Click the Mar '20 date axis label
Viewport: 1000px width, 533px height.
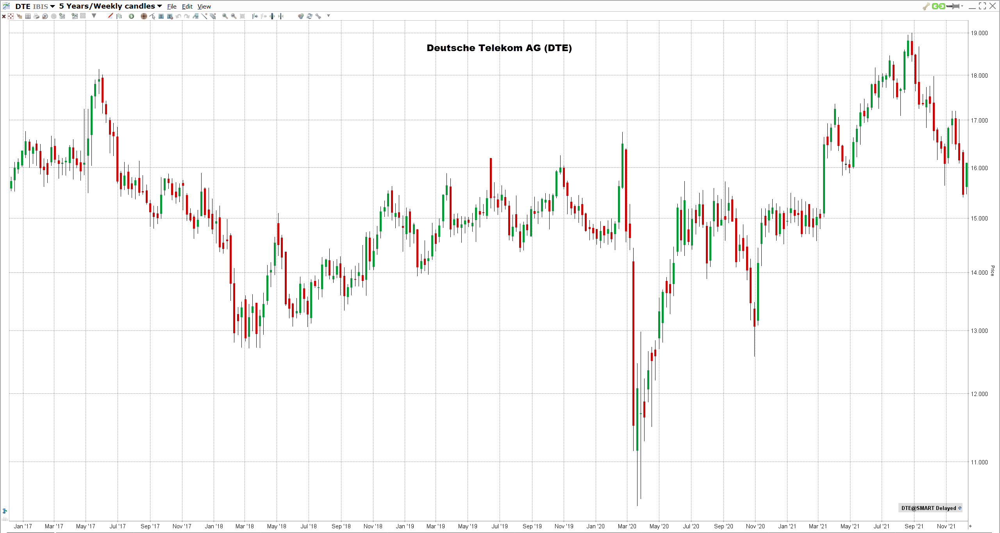click(627, 526)
